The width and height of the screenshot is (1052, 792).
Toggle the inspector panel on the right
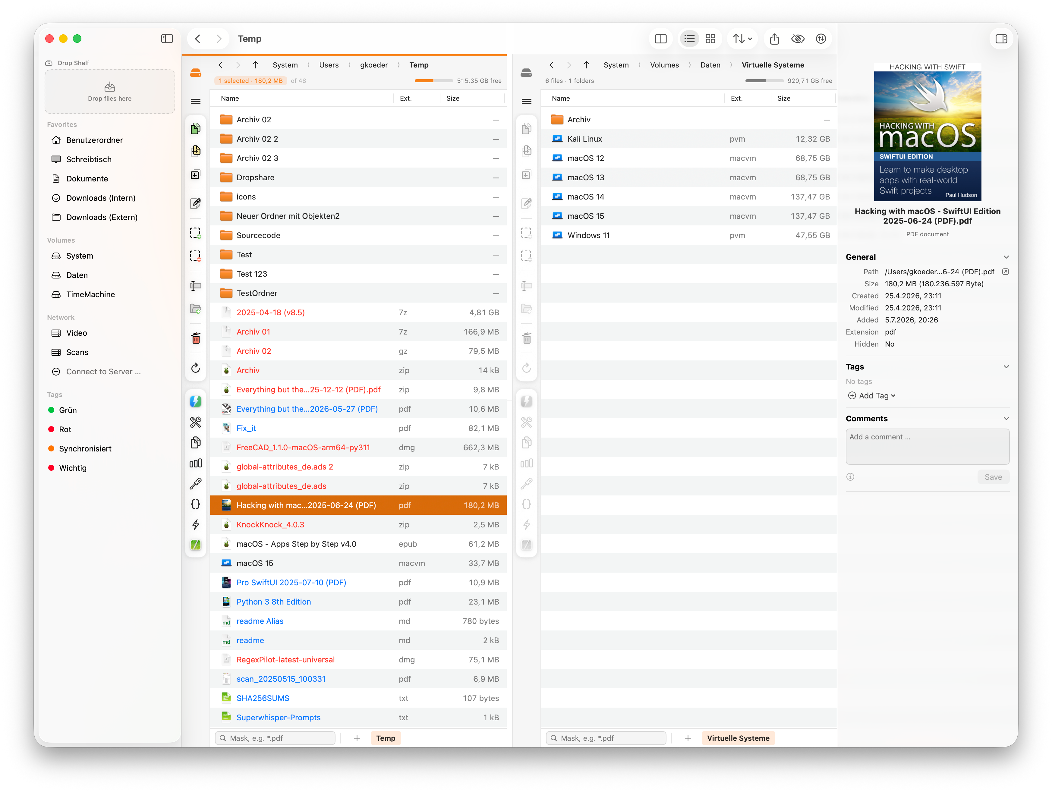[x=1001, y=39]
